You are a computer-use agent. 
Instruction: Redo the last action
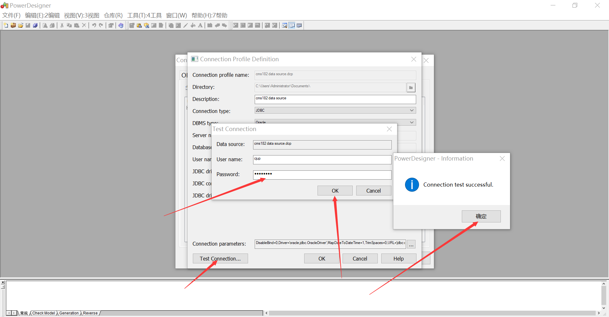click(101, 25)
